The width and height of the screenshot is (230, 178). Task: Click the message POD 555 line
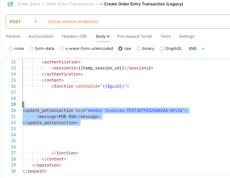click(x=69, y=117)
